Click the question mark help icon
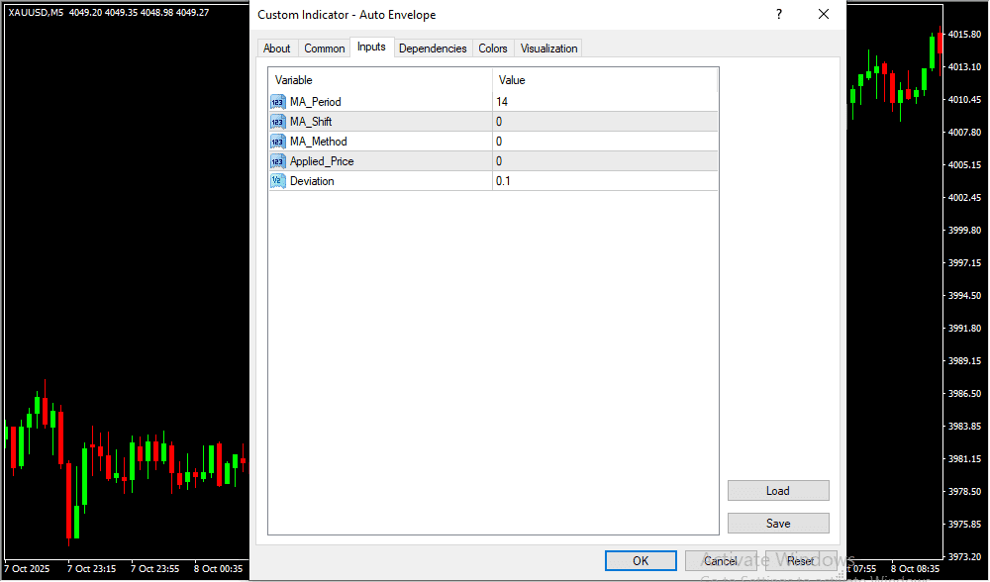Screen dimensions: 990x582 (779, 15)
